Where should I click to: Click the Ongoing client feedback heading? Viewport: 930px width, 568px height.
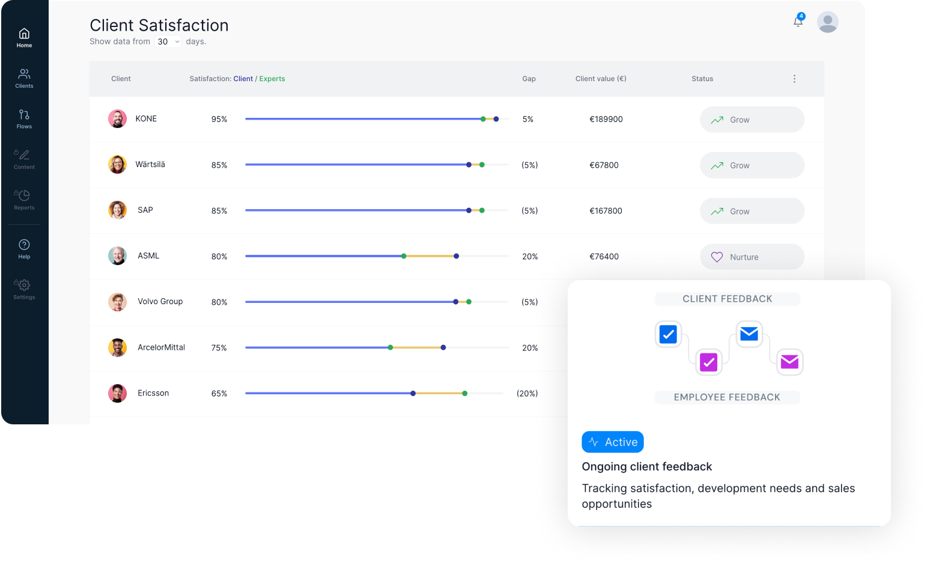point(647,467)
